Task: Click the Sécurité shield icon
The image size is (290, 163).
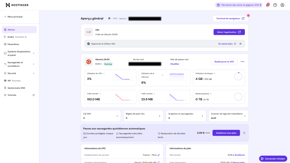Action: tap(5, 73)
